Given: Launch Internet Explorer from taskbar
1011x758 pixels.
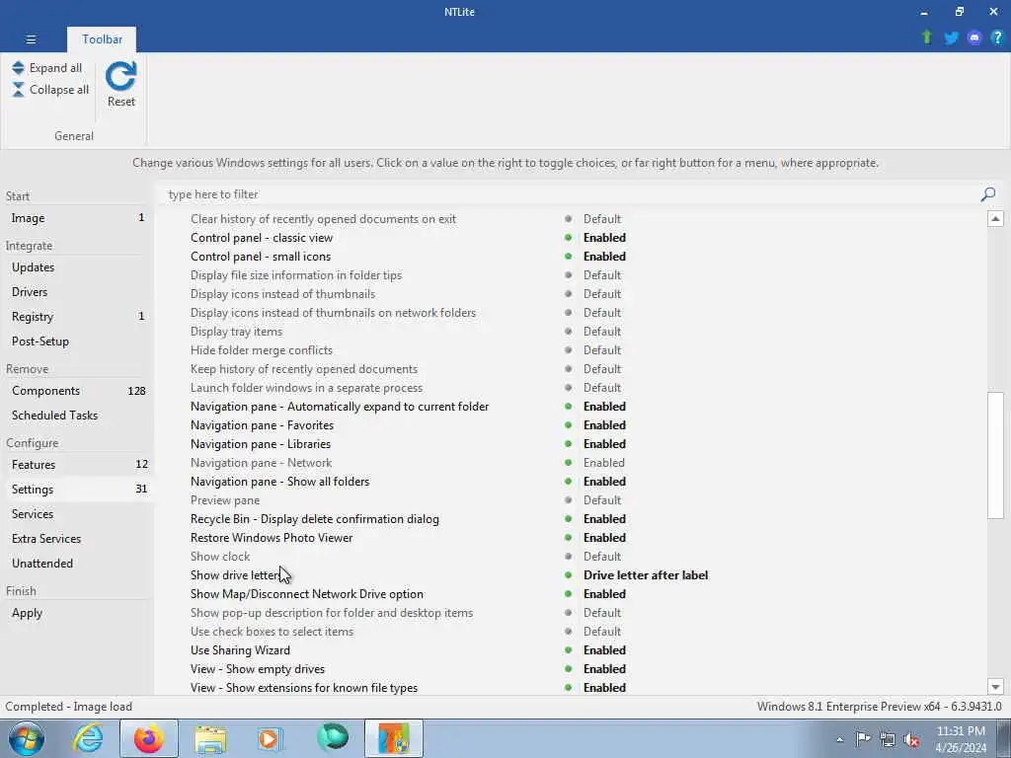Looking at the screenshot, I should pos(88,738).
